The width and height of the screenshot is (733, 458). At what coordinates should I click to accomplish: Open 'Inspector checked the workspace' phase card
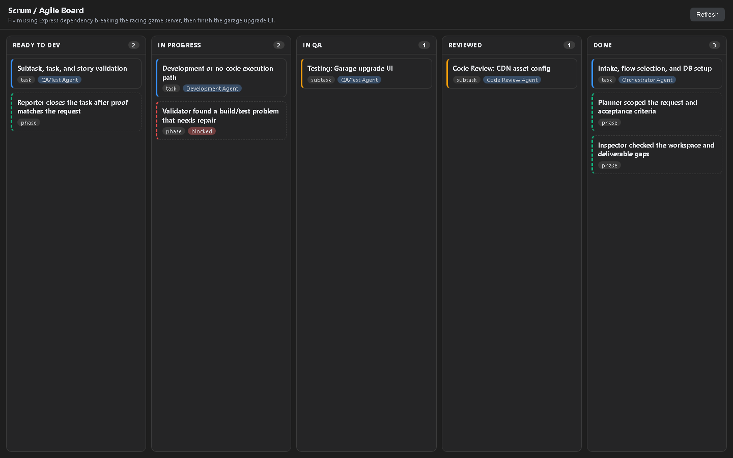[657, 155]
